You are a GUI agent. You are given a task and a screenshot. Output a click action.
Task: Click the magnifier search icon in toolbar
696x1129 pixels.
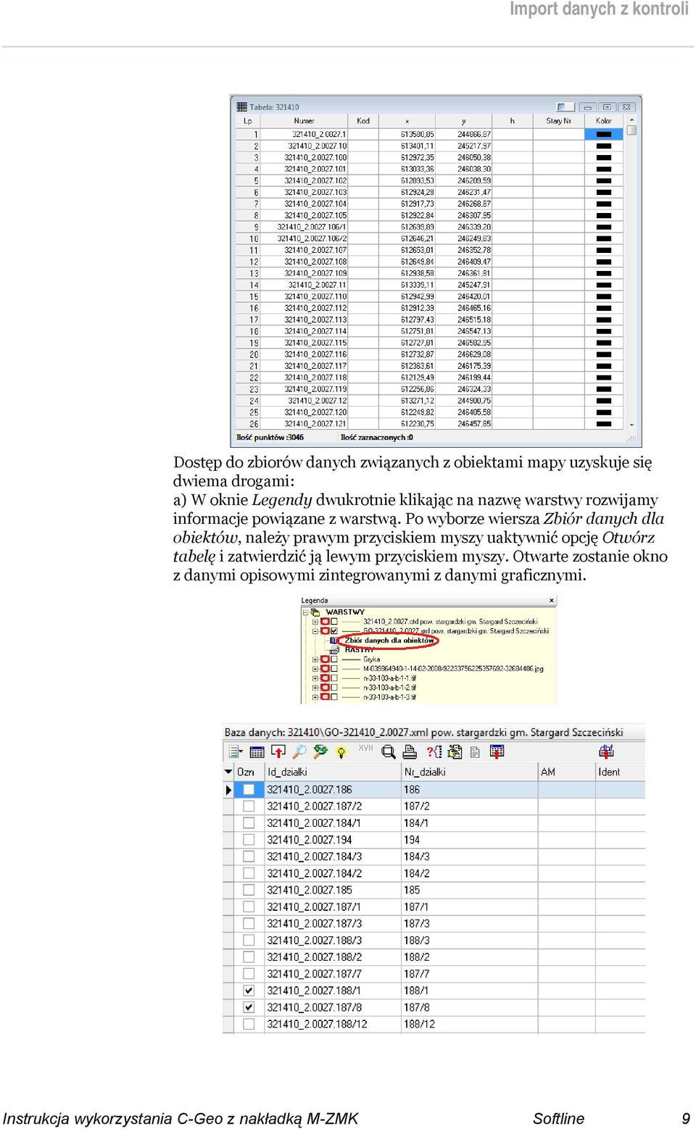point(299,751)
